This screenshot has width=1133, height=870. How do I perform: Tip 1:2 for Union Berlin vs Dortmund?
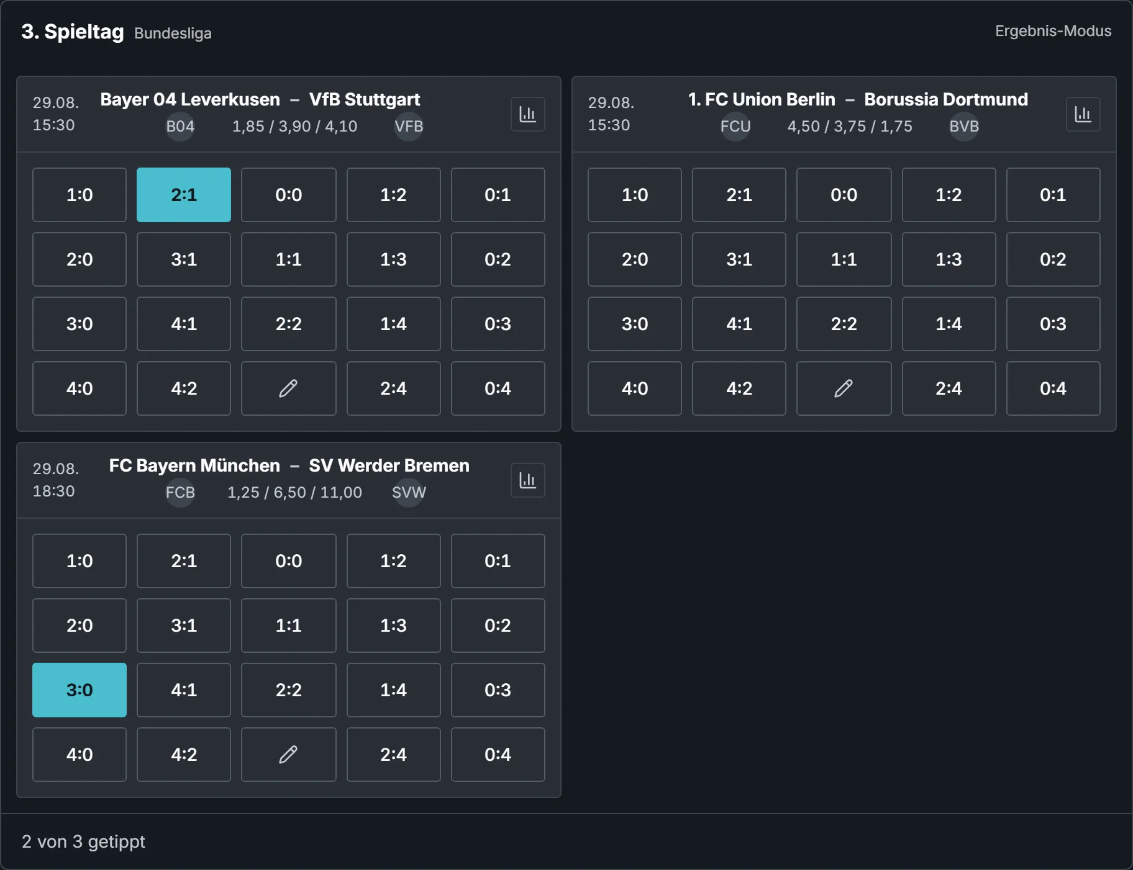[949, 195]
